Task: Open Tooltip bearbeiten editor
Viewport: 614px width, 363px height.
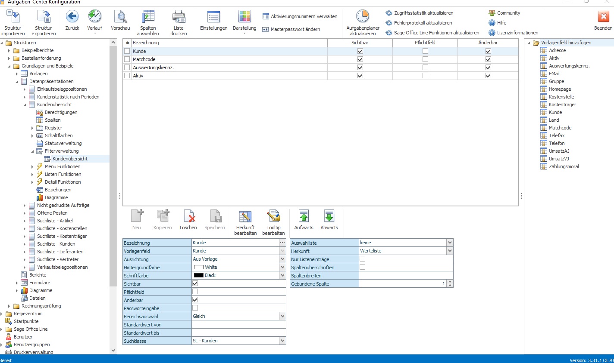Action: 273,216
